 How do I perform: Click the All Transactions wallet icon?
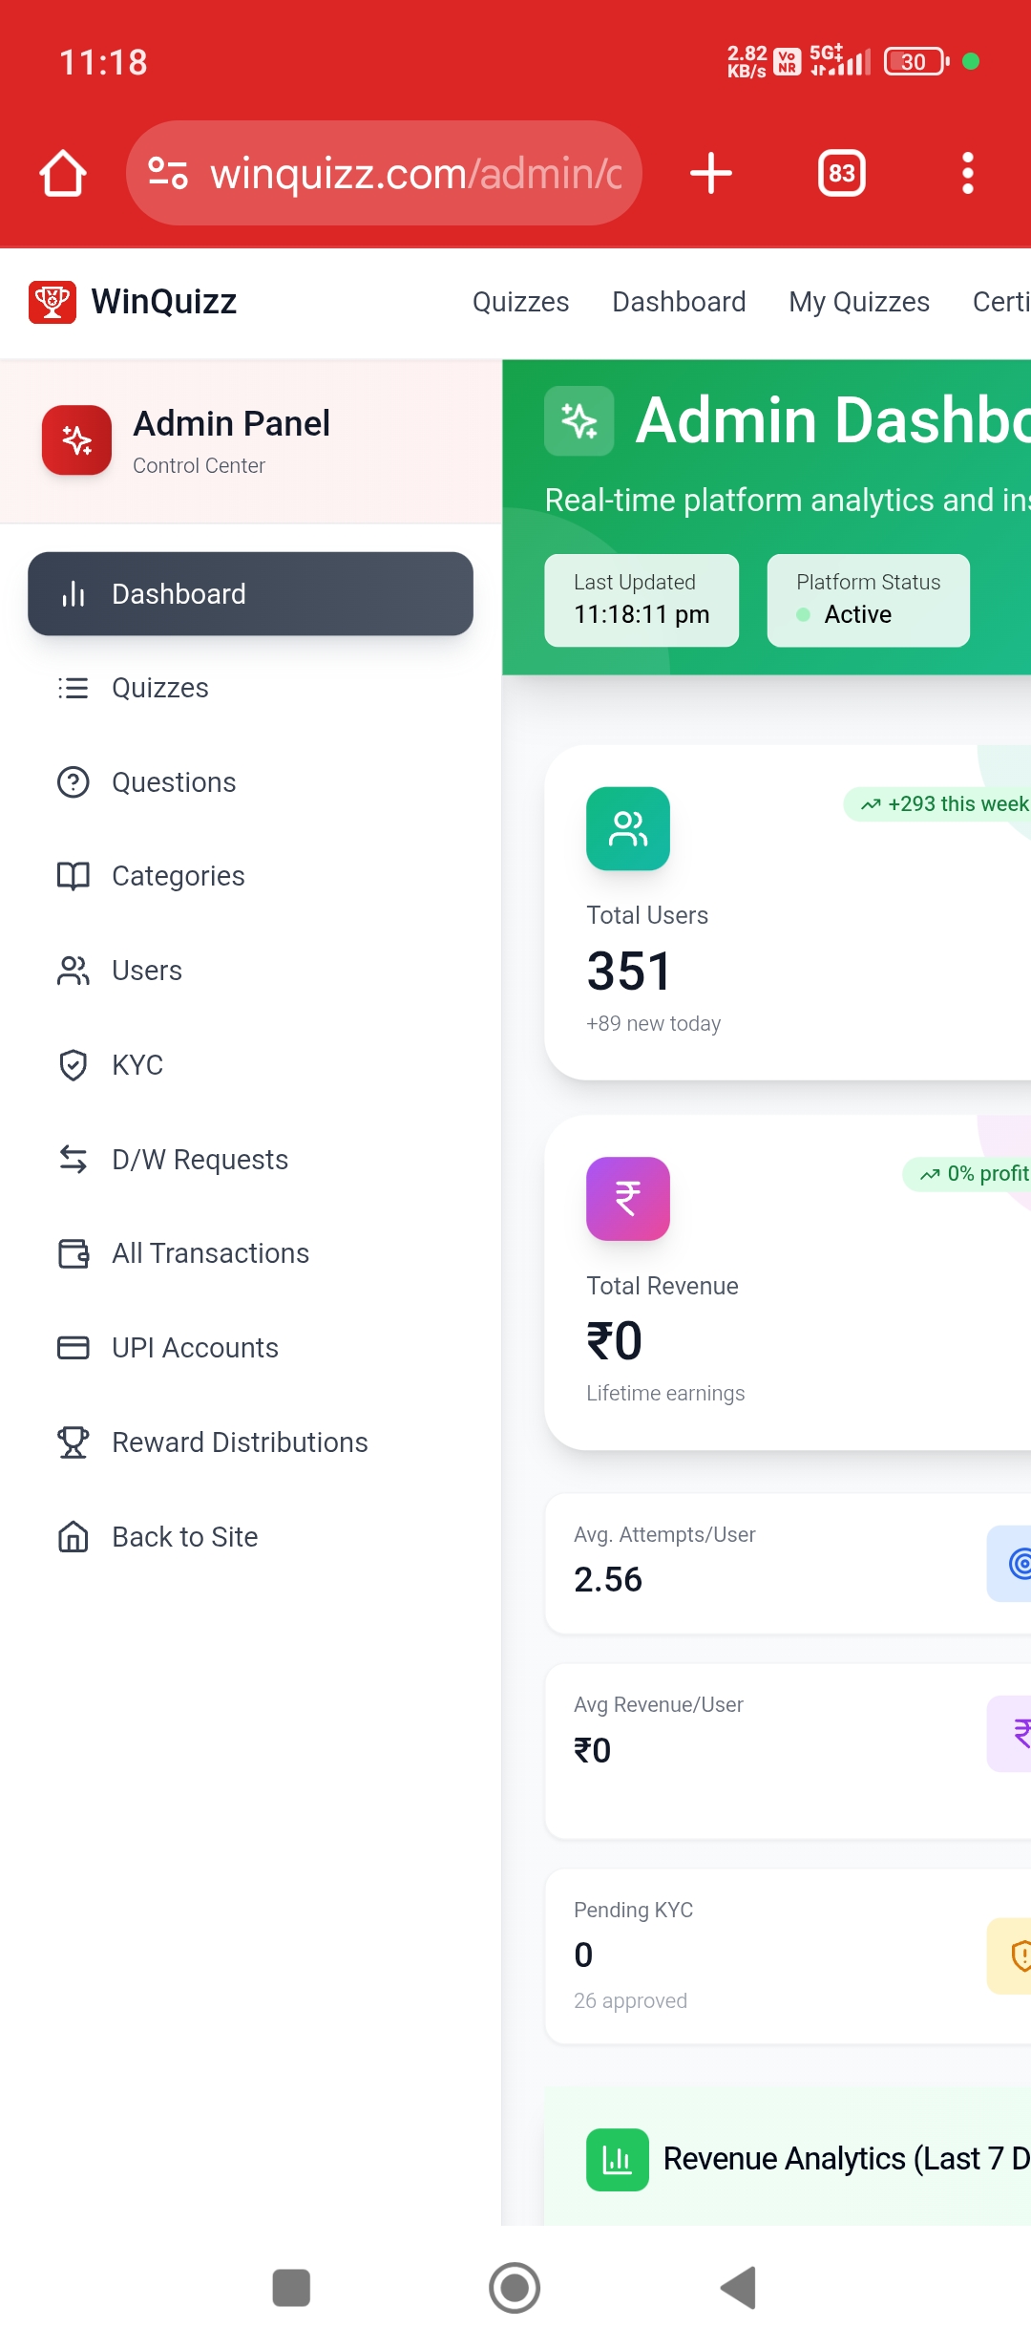74,1253
